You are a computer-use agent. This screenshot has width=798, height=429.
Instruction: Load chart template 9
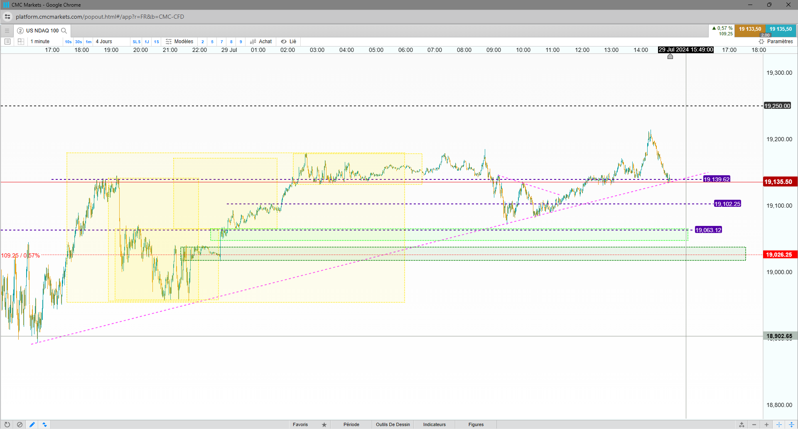[x=241, y=42]
